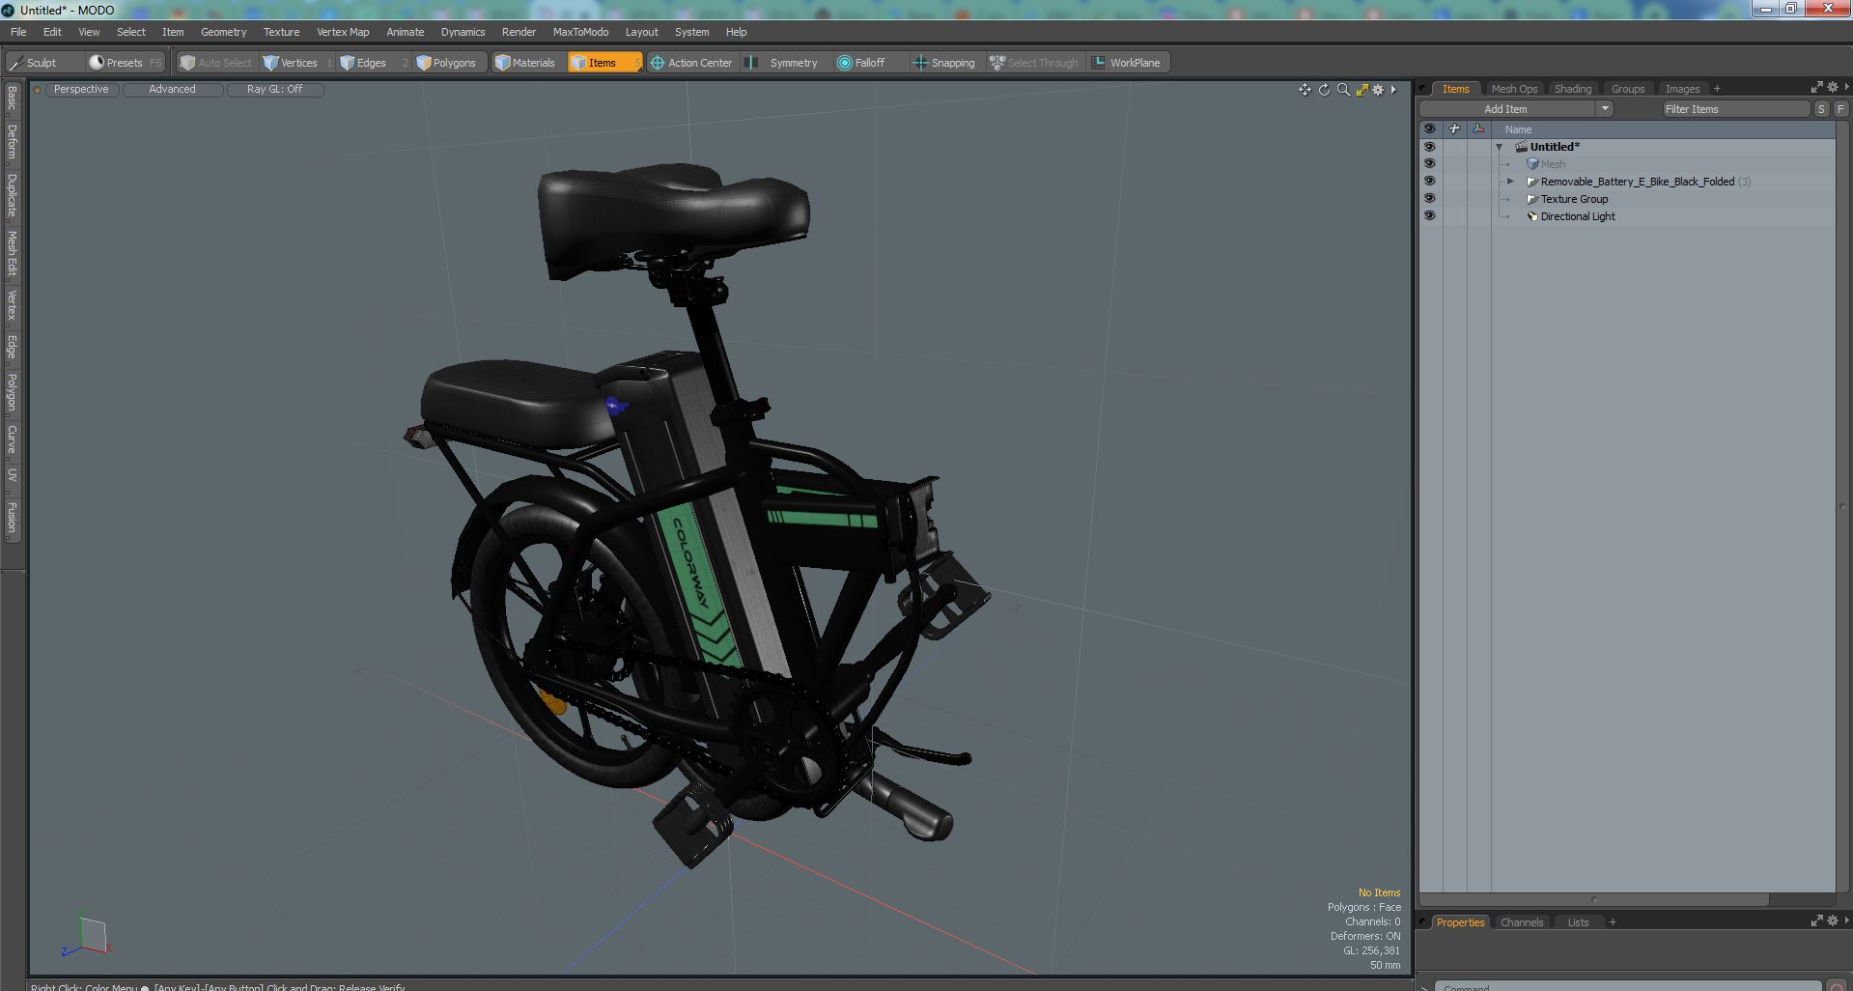Click the Filter Items field

pyautogui.click(x=1735, y=109)
